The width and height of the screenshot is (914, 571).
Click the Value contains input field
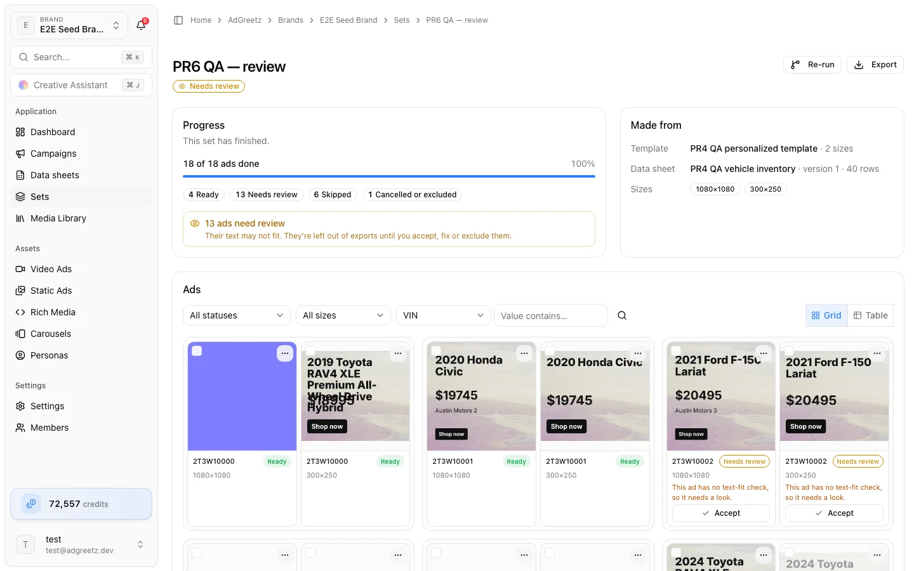pos(551,315)
